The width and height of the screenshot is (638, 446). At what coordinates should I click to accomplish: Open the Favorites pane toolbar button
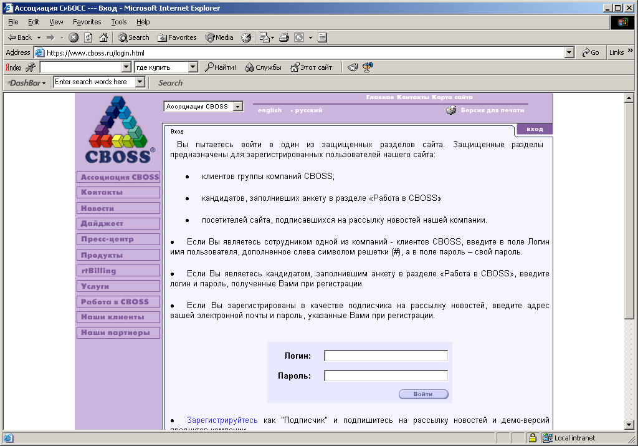coord(177,37)
